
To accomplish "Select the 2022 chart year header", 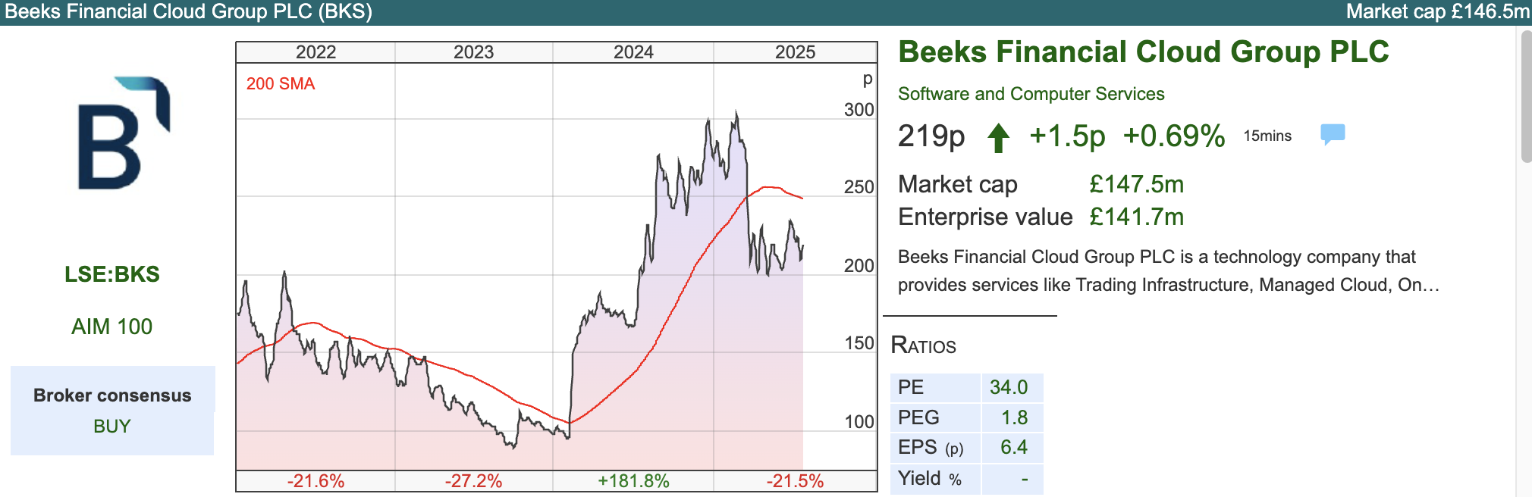I will point(316,52).
